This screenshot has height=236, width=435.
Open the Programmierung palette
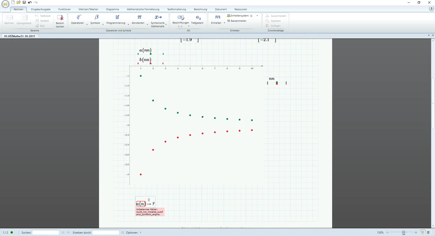[116, 20]
